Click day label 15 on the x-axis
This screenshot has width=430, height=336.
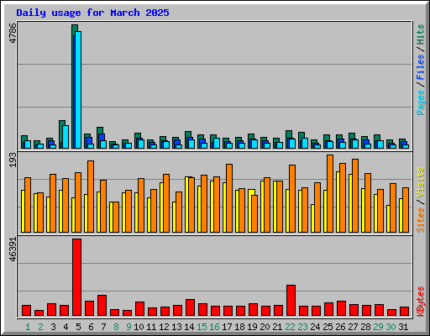pyautogui.click(x=202, y=327)
